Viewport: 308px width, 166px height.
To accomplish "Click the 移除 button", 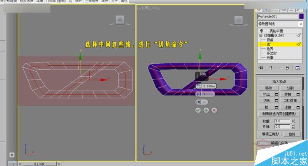I will point(268,88).
